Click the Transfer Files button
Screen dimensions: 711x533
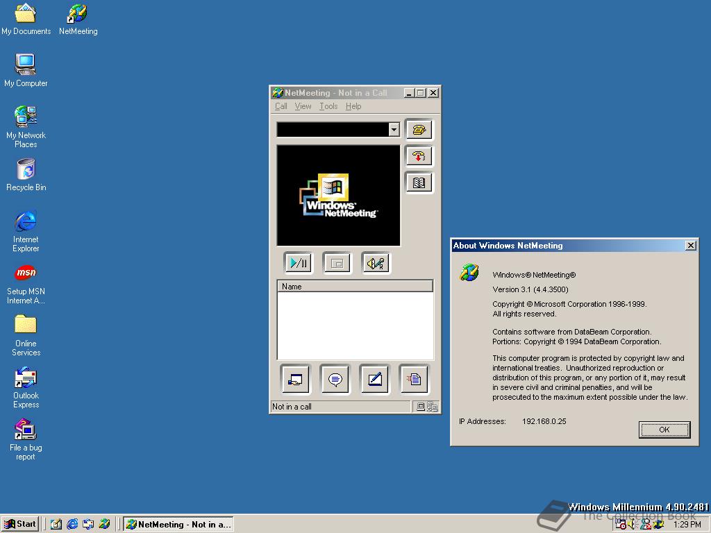click(414, 379)
